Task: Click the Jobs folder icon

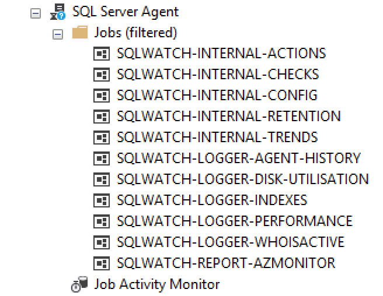Action: click(80, 32)
